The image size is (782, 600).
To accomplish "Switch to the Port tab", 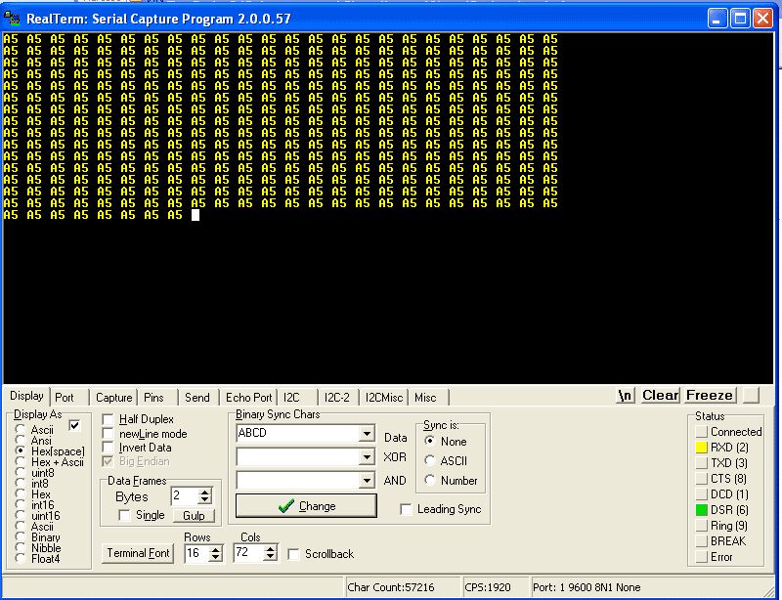I will coord(65,397).
